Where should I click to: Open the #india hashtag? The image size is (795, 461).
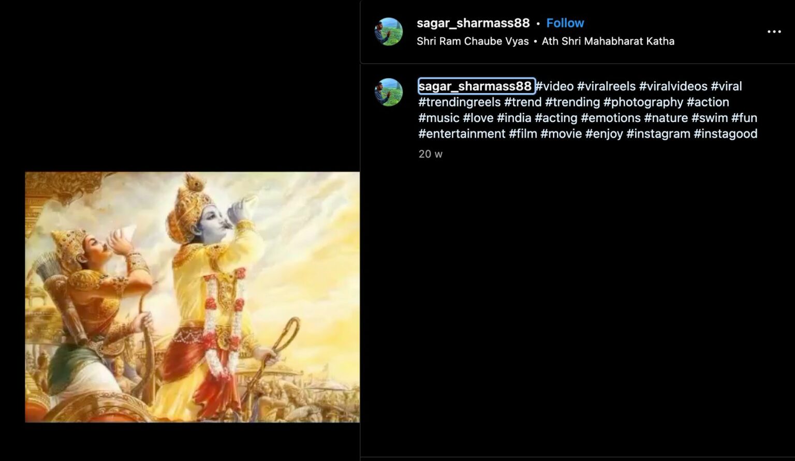514,118
